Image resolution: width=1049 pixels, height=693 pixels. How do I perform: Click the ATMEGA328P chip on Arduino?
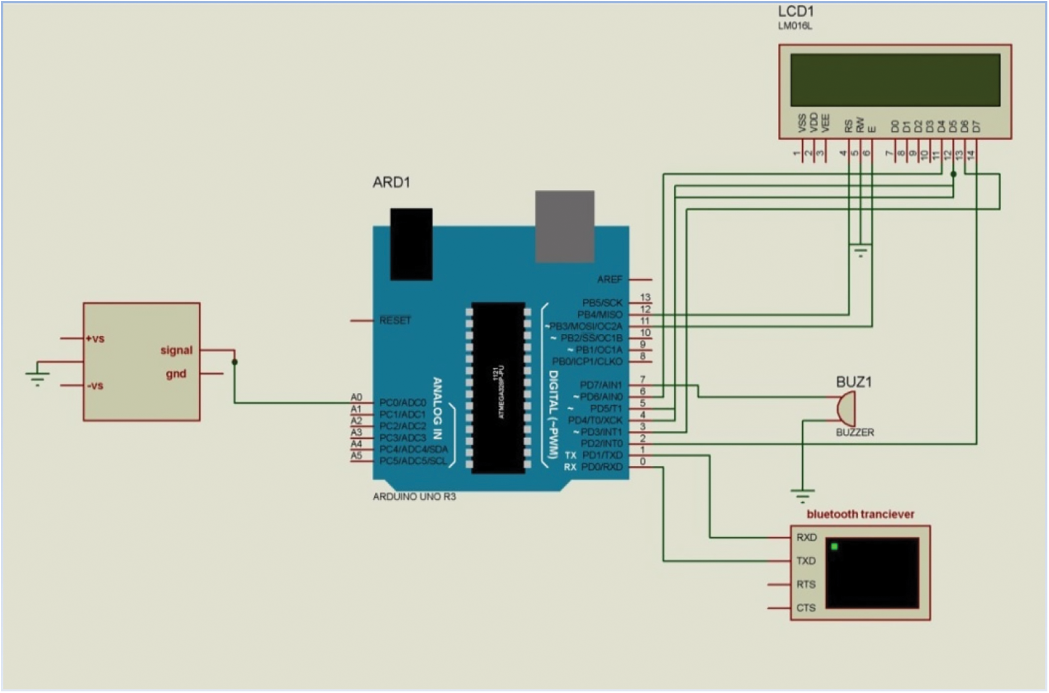click(498, 388)
